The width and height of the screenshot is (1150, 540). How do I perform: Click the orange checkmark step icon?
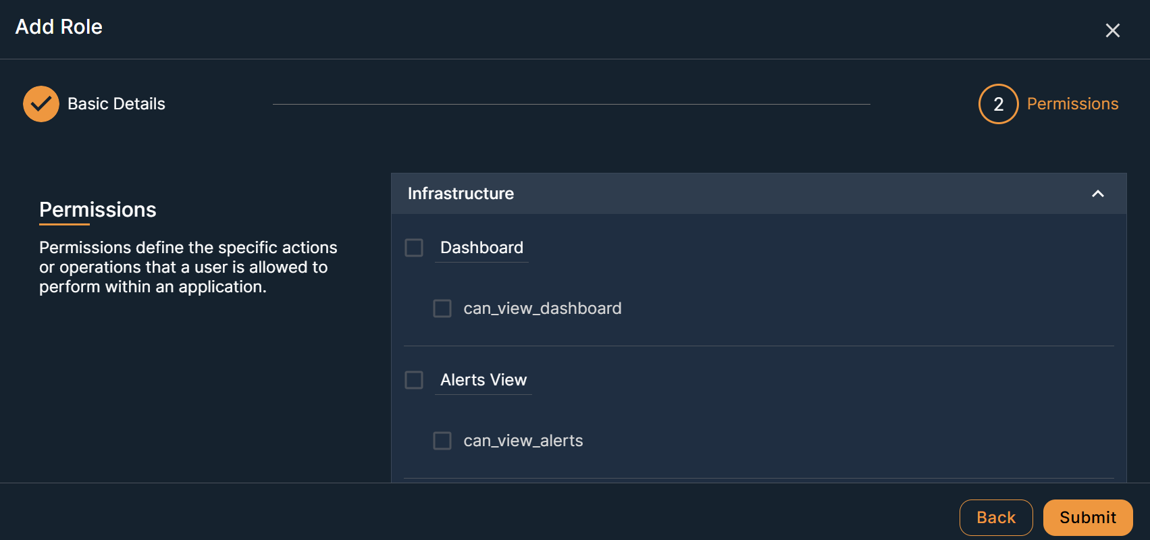point(41,104)
